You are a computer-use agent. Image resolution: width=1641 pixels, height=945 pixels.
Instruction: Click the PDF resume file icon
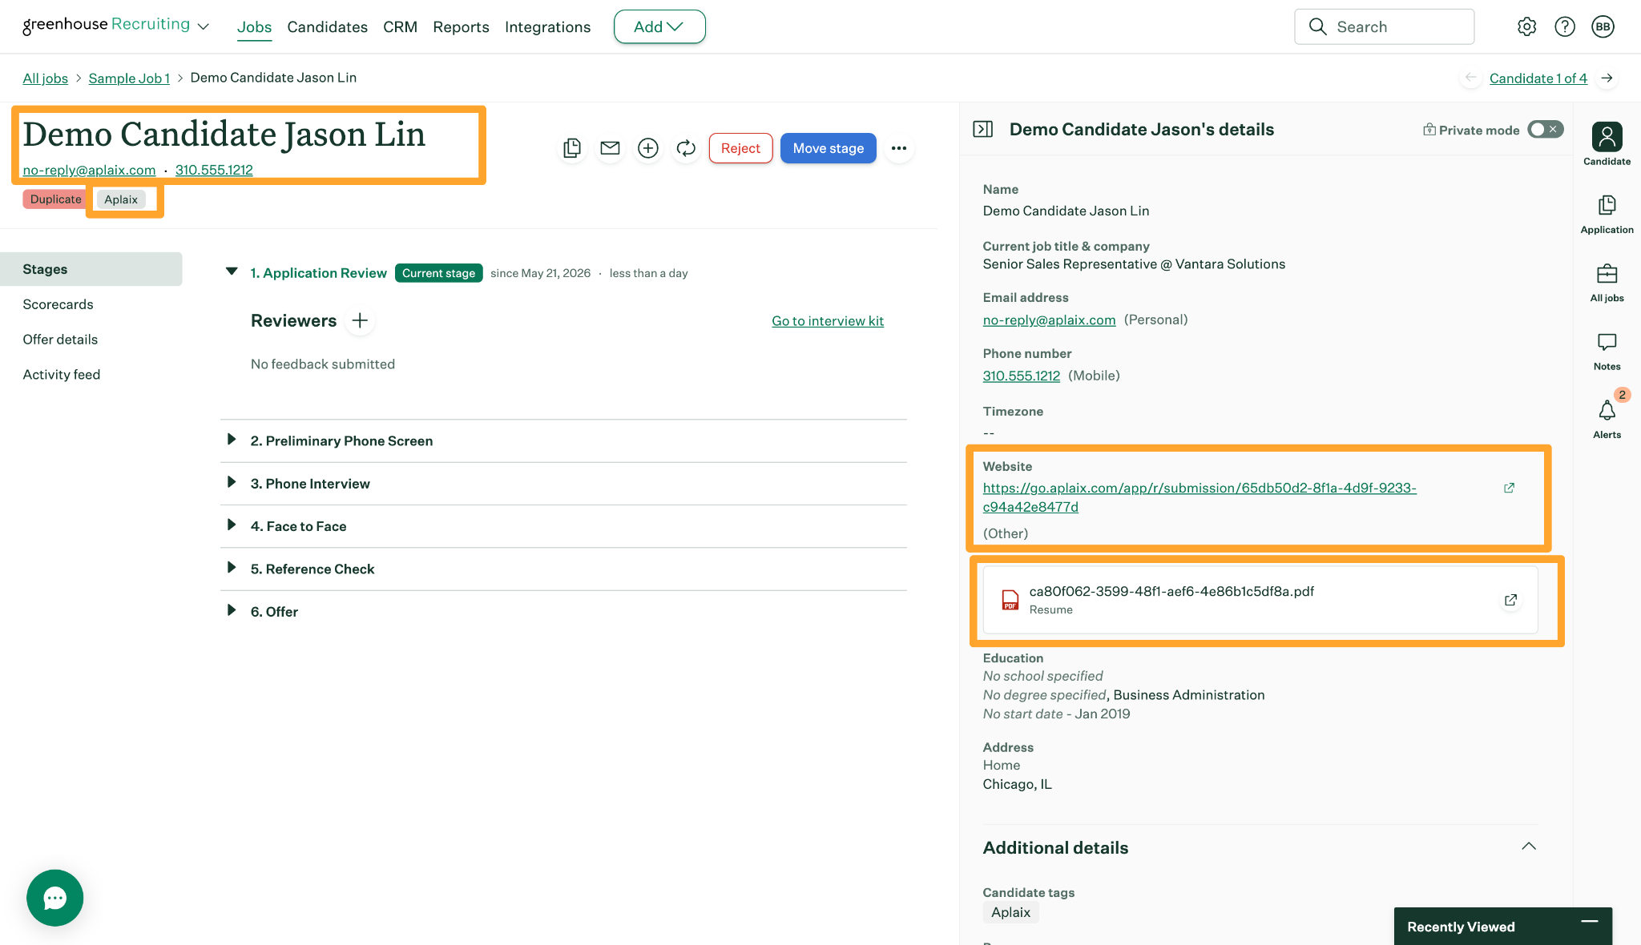(x=1010, y=600)
